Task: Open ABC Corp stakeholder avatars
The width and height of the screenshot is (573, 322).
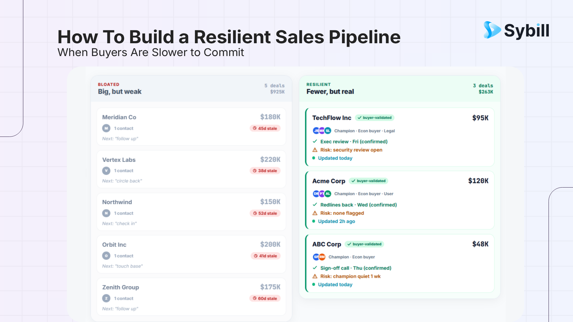Action: [319, 257]
